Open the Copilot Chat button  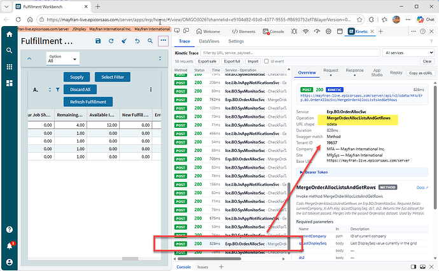click(426, 19)
